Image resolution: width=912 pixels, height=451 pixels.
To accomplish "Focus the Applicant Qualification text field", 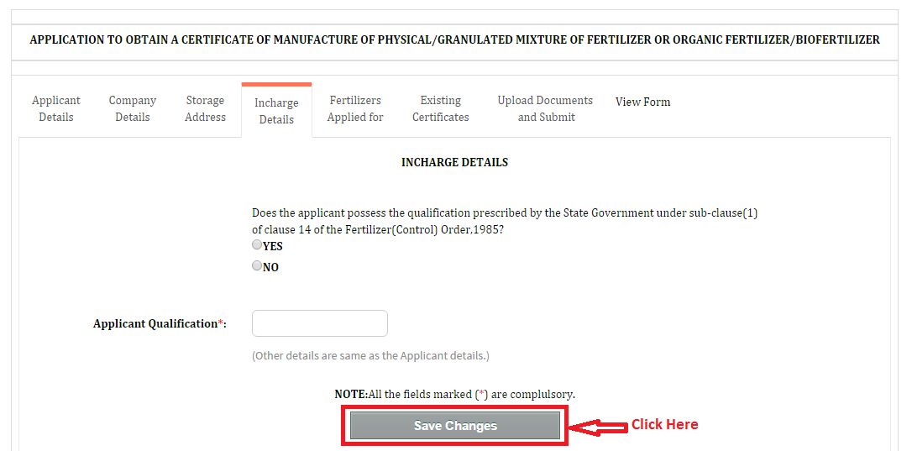I will click(x=319, y=323).
